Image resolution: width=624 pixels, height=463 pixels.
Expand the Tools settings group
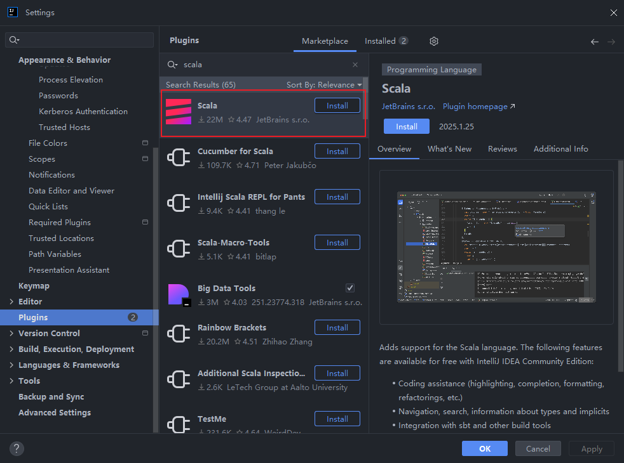[x=11, y=381]
